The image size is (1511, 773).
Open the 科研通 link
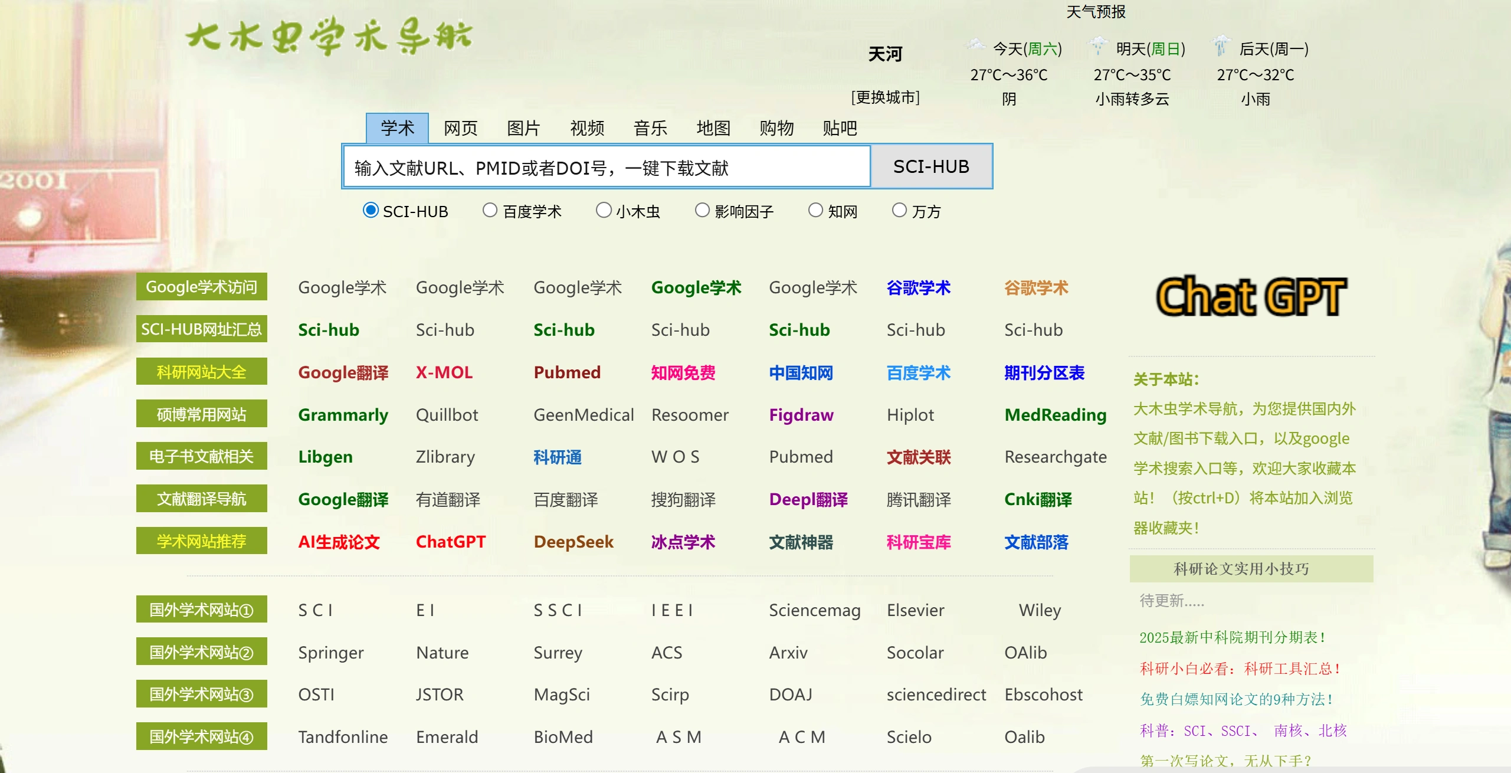click(558, 457)
